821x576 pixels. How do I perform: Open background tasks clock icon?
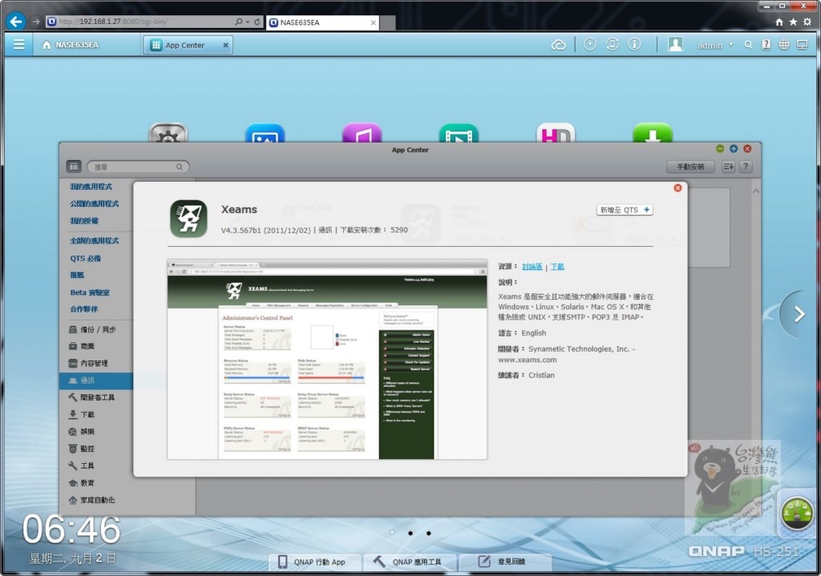pos(590,45)
